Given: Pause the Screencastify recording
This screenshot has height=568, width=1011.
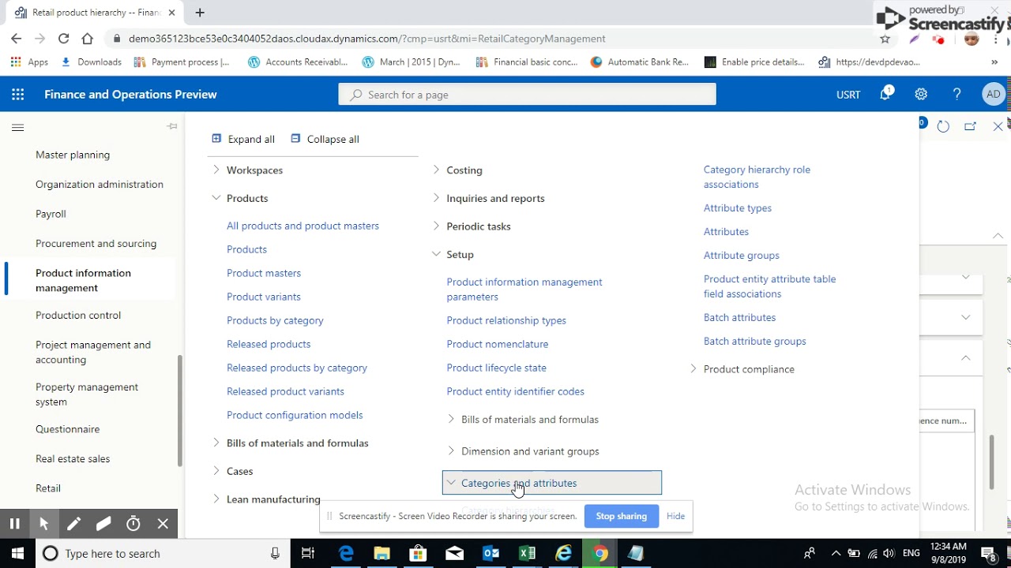Looking at the screenshot, I should (x=14, y=523).
